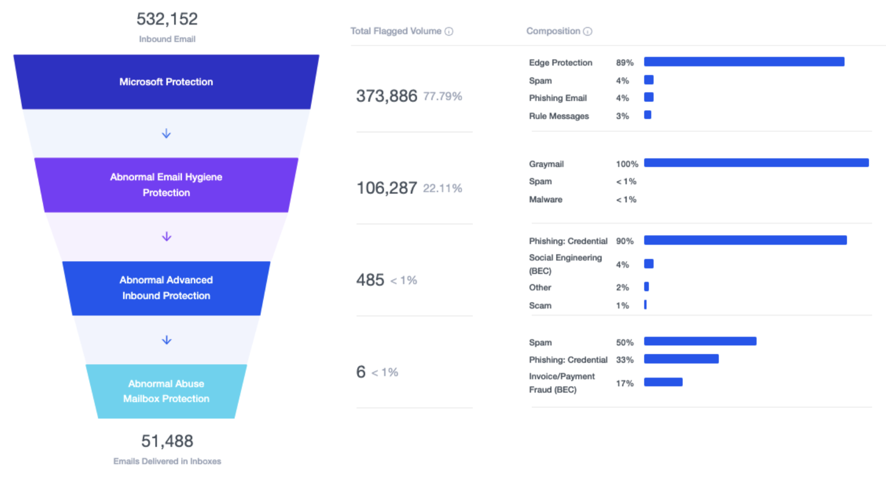The height and width of the screenshot is (479, 886).
Task: Click the Rule Messages 3% bar
Action: tap(648, 115)
